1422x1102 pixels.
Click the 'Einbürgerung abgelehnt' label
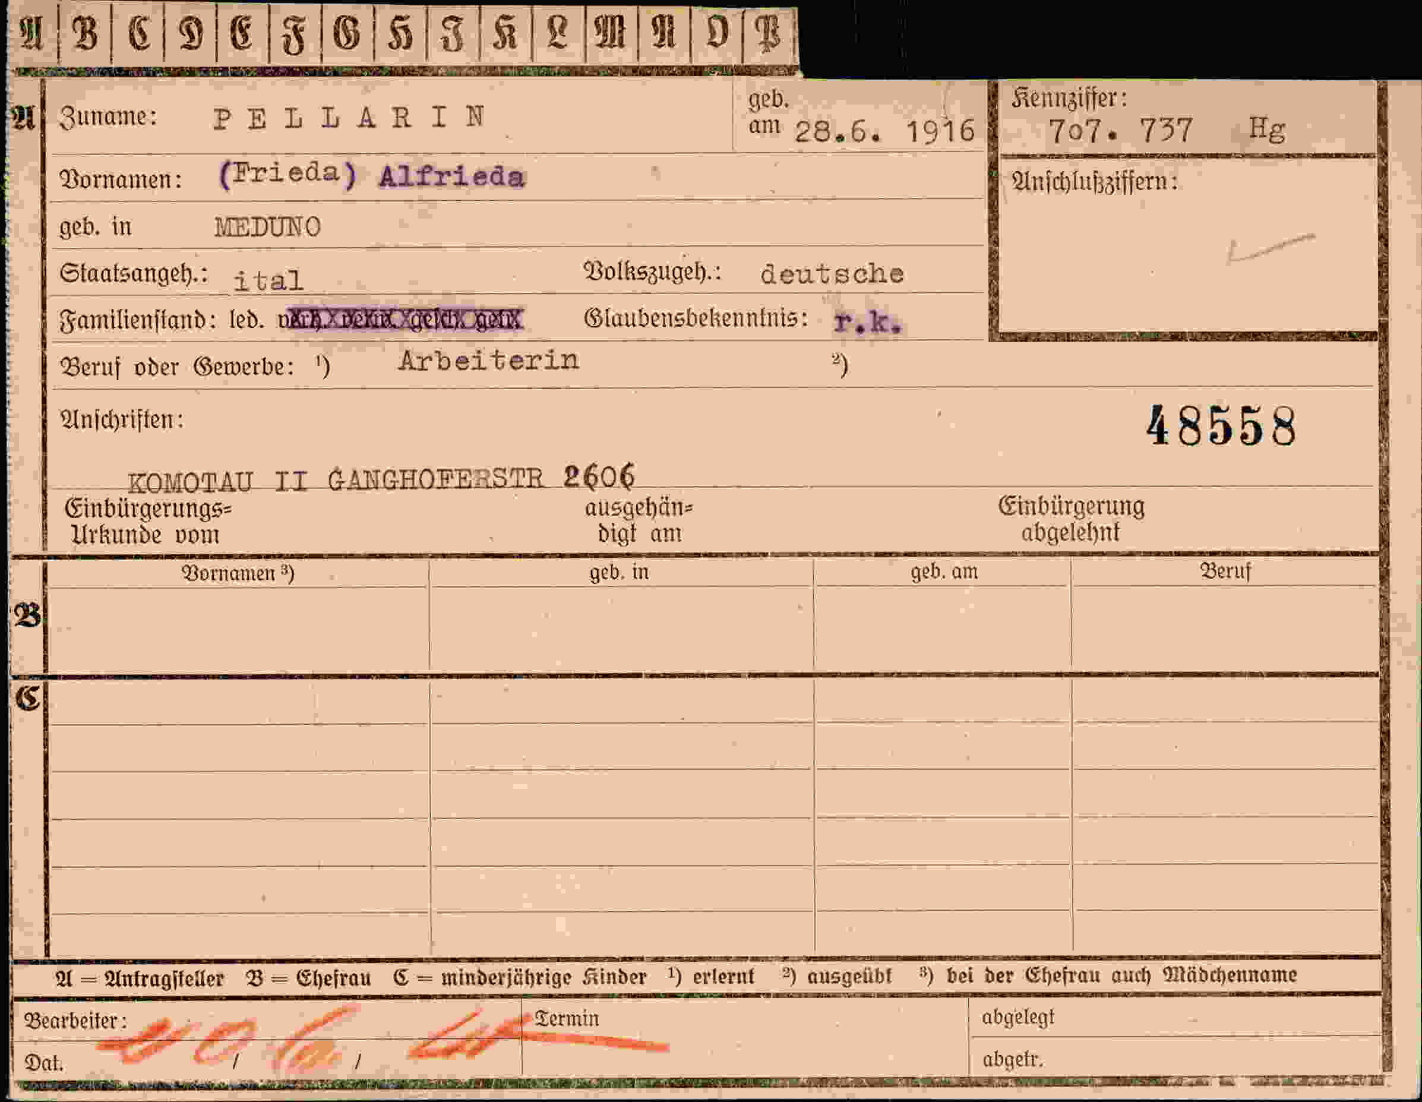coord(1071,520)
